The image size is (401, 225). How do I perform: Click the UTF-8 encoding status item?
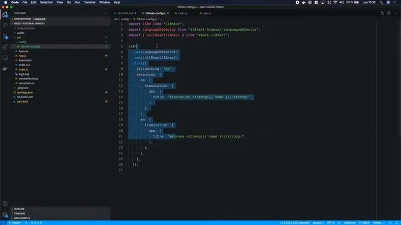click(x=330, y=222)
